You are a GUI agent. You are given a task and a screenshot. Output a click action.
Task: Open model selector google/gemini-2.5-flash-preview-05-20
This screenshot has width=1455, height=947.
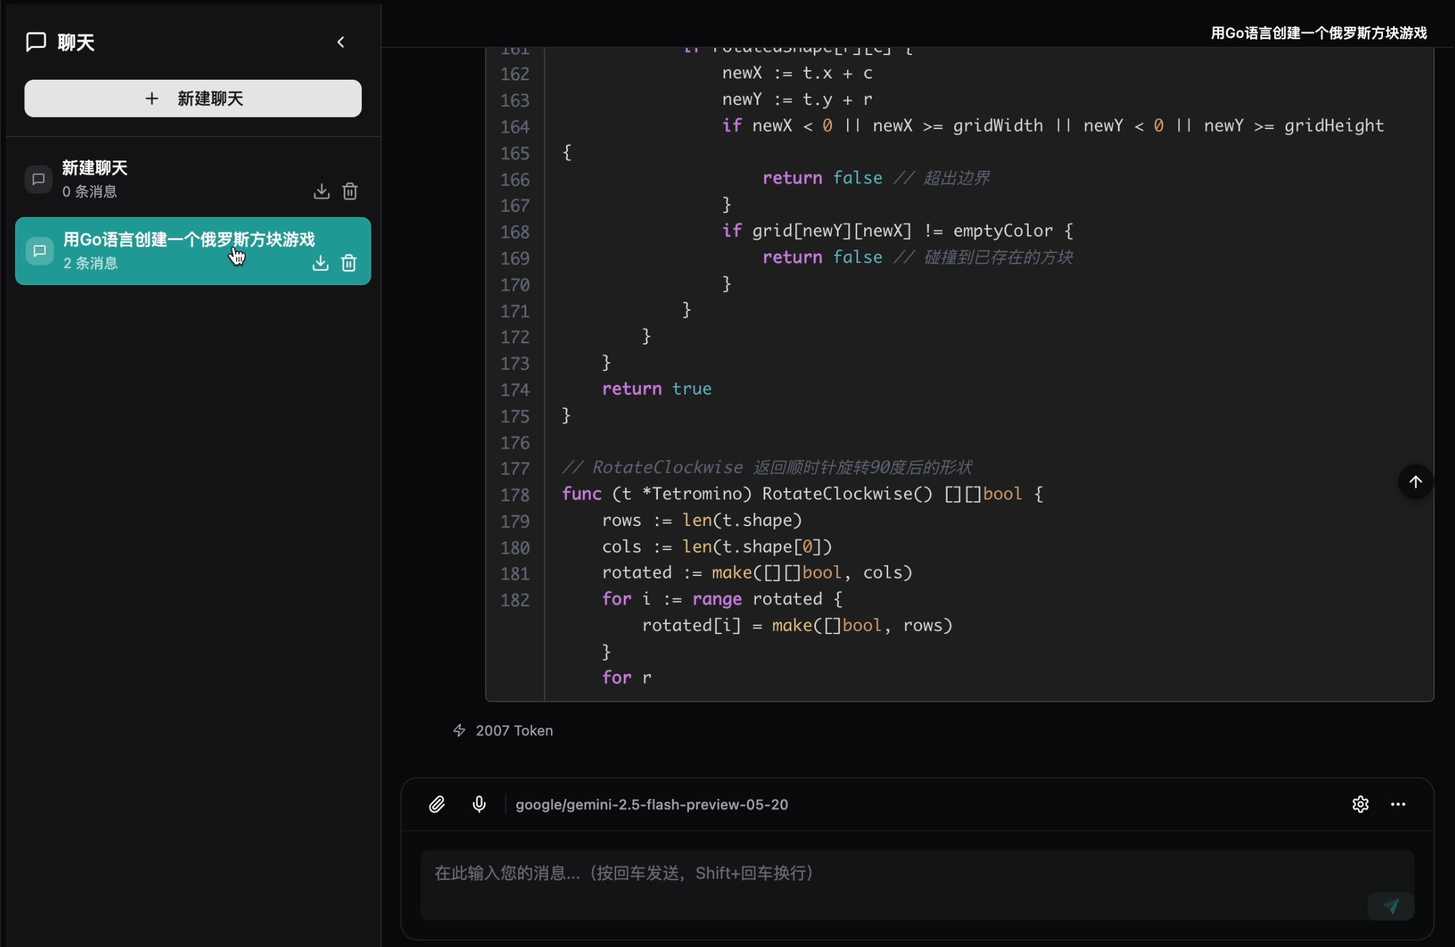point(652,804)
